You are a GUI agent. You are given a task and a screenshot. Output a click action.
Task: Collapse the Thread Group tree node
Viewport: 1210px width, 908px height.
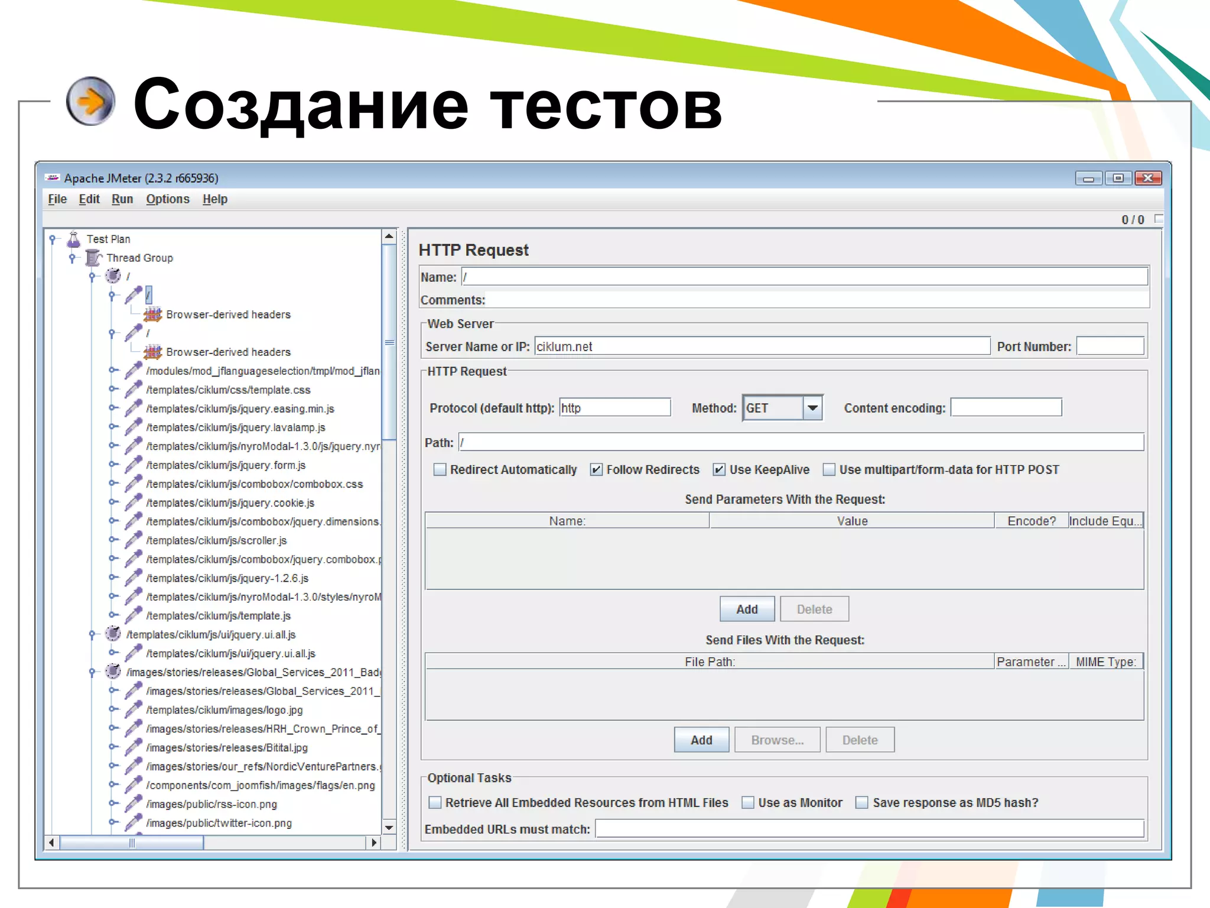click(x=72, y=258)
